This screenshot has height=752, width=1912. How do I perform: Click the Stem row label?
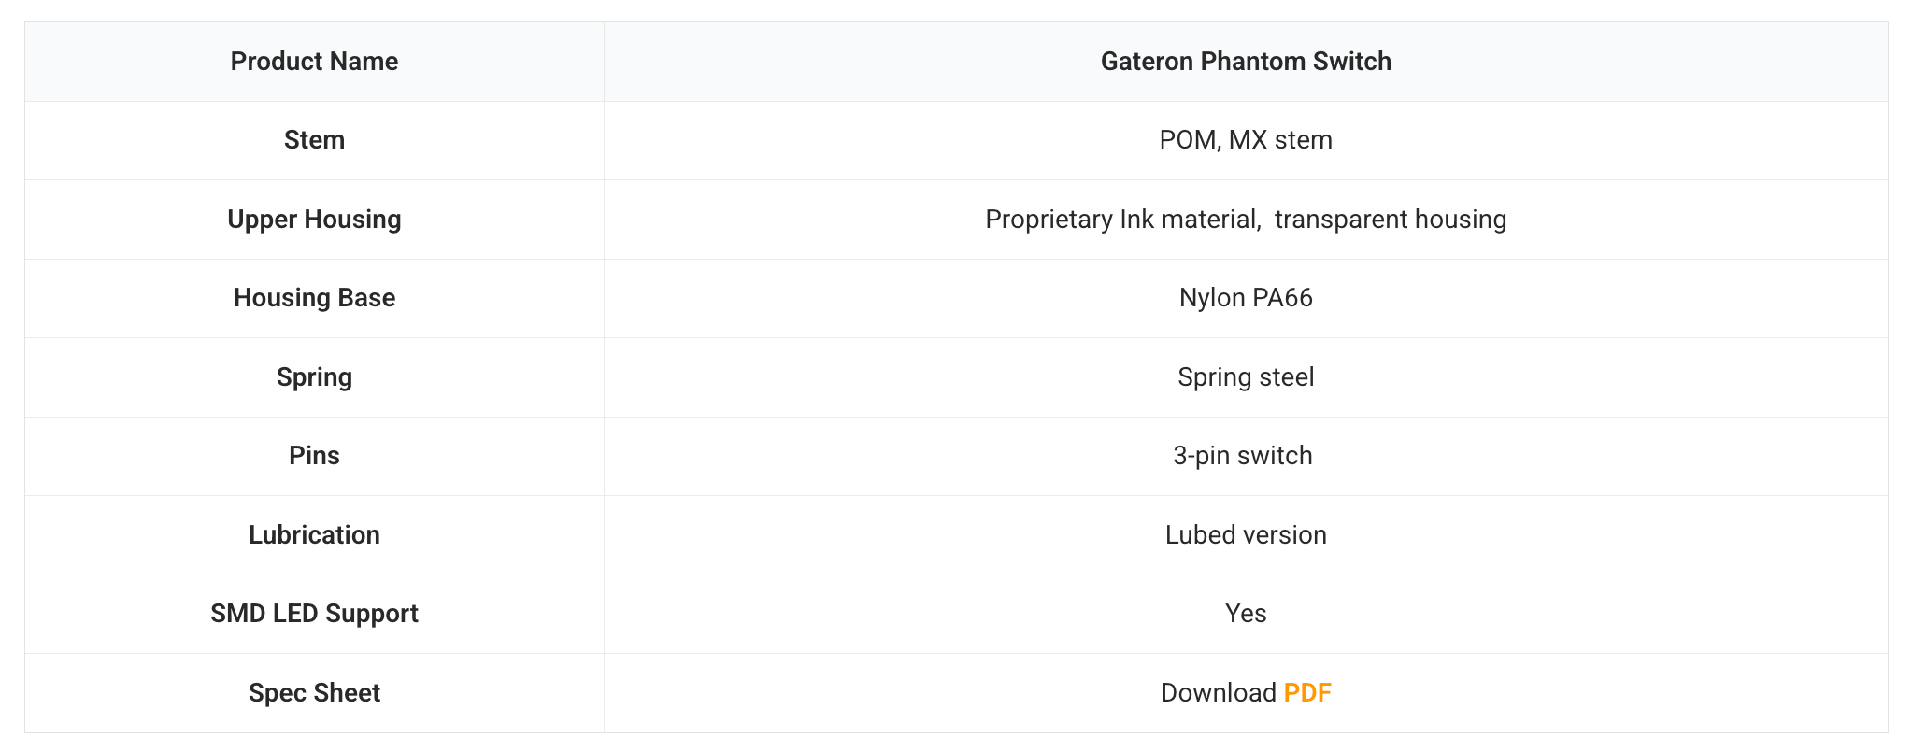pyautogui.click(x=314, y=140)
